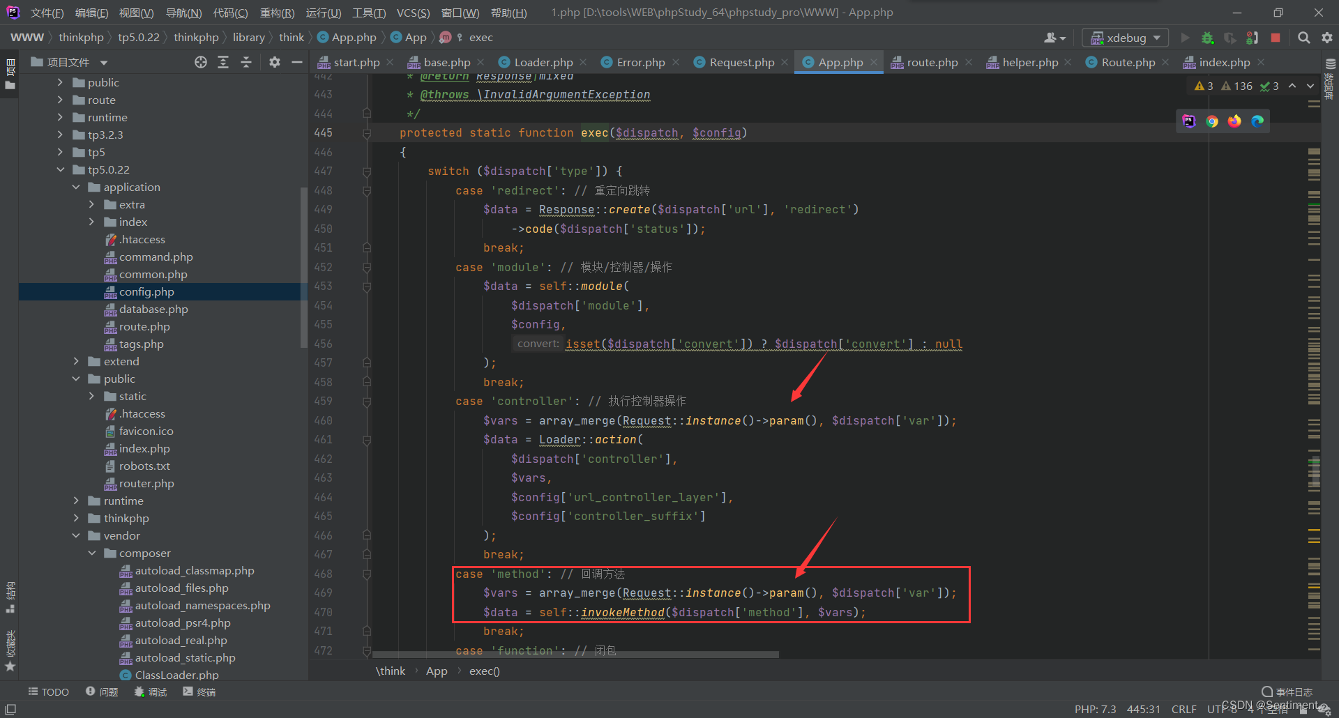Click the favorites star sidebar icon
This screenshot has height=718, width=1339.
point(10,666)
